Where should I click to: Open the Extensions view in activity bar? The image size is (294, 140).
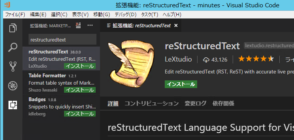coord(13,105)
